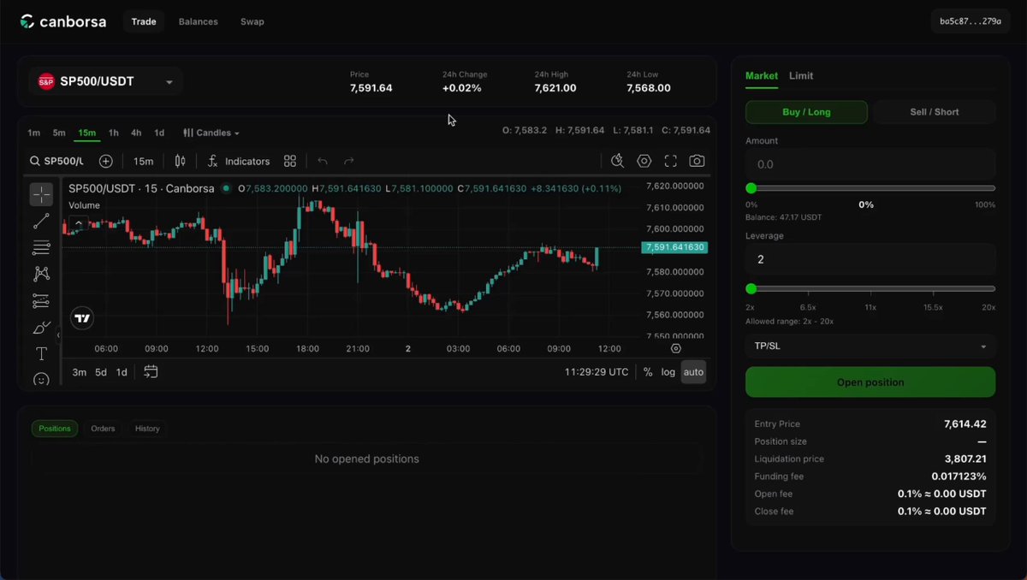This screenshot has height=580, width=1027.
Task: Click the undo arrow in chart toolbar
Action: point(323,161)
